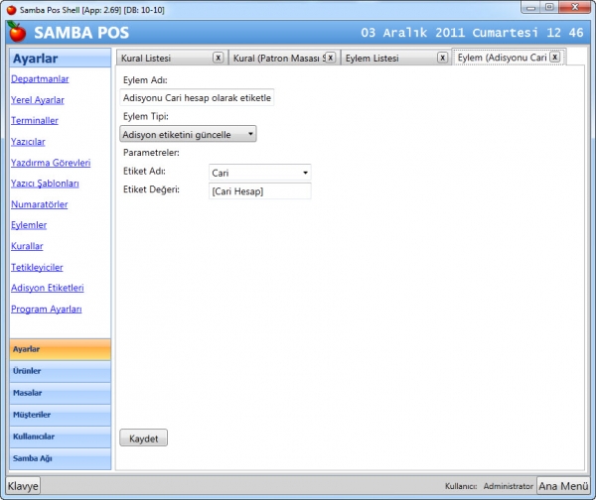Open the Klavye on-screen keyboard
The image size is (596, 500).
click(23, 486)
